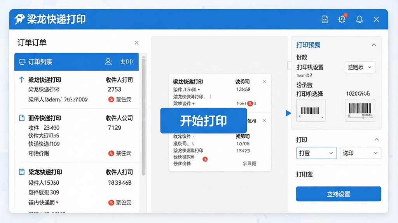Click the blue button at bottom of right panel
The image size is (398, 223).
pos(339,194)
